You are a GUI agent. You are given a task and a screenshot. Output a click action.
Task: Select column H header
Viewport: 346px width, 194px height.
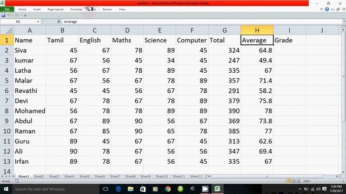click(257, 30)
